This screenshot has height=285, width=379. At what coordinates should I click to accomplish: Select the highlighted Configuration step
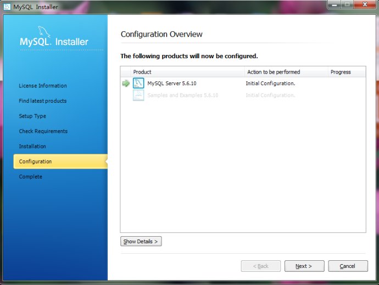pyautogui.click(x=60, y=161)
